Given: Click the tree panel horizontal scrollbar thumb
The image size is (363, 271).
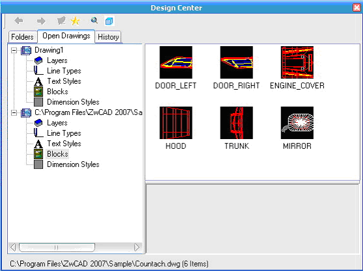Looking at the screenshot, I should pyautogui.click(x=57, y=248).
